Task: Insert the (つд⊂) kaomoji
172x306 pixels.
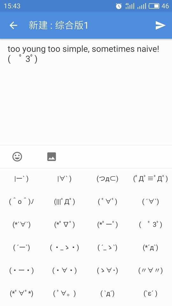Action: (107, 179)
